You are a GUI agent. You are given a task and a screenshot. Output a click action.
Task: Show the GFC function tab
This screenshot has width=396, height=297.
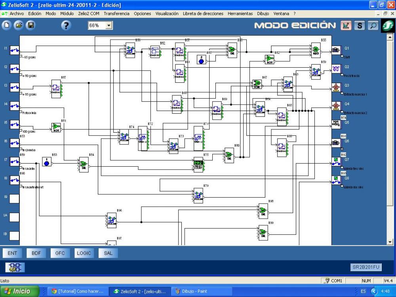point(60,253)
